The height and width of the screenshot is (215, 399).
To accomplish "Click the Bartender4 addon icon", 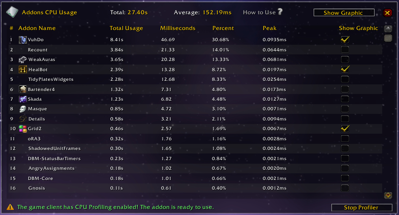I will (x=22, y=89).
